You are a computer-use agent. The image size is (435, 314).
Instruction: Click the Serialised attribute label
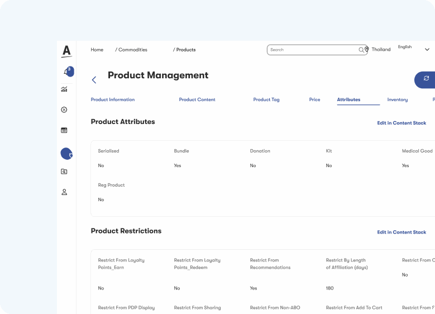(x=108, y=151)
